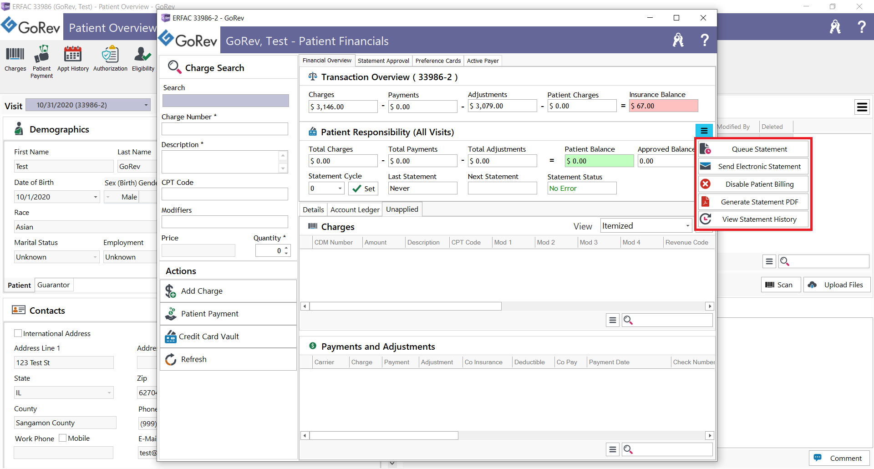Viewport: 874px width, 469px height.
Task: Click Patient Payment action in Actions list
Action: pyautogui.click(x=229, y=314)
